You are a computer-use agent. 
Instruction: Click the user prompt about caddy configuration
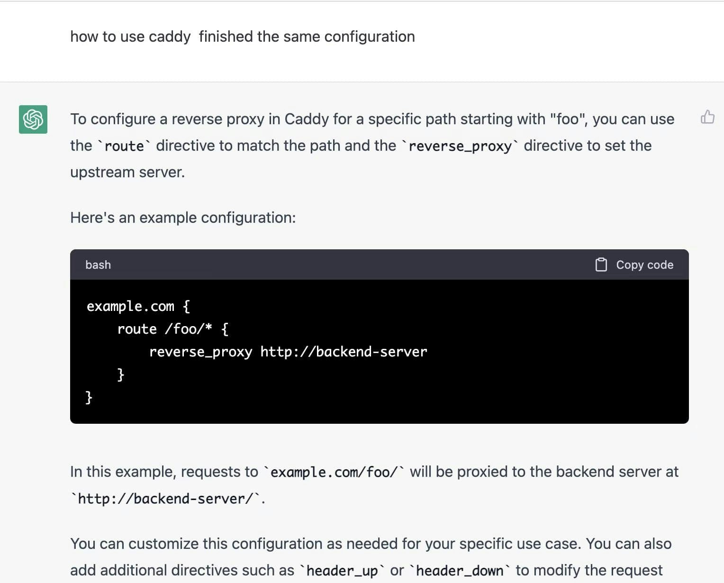[242, 36]
